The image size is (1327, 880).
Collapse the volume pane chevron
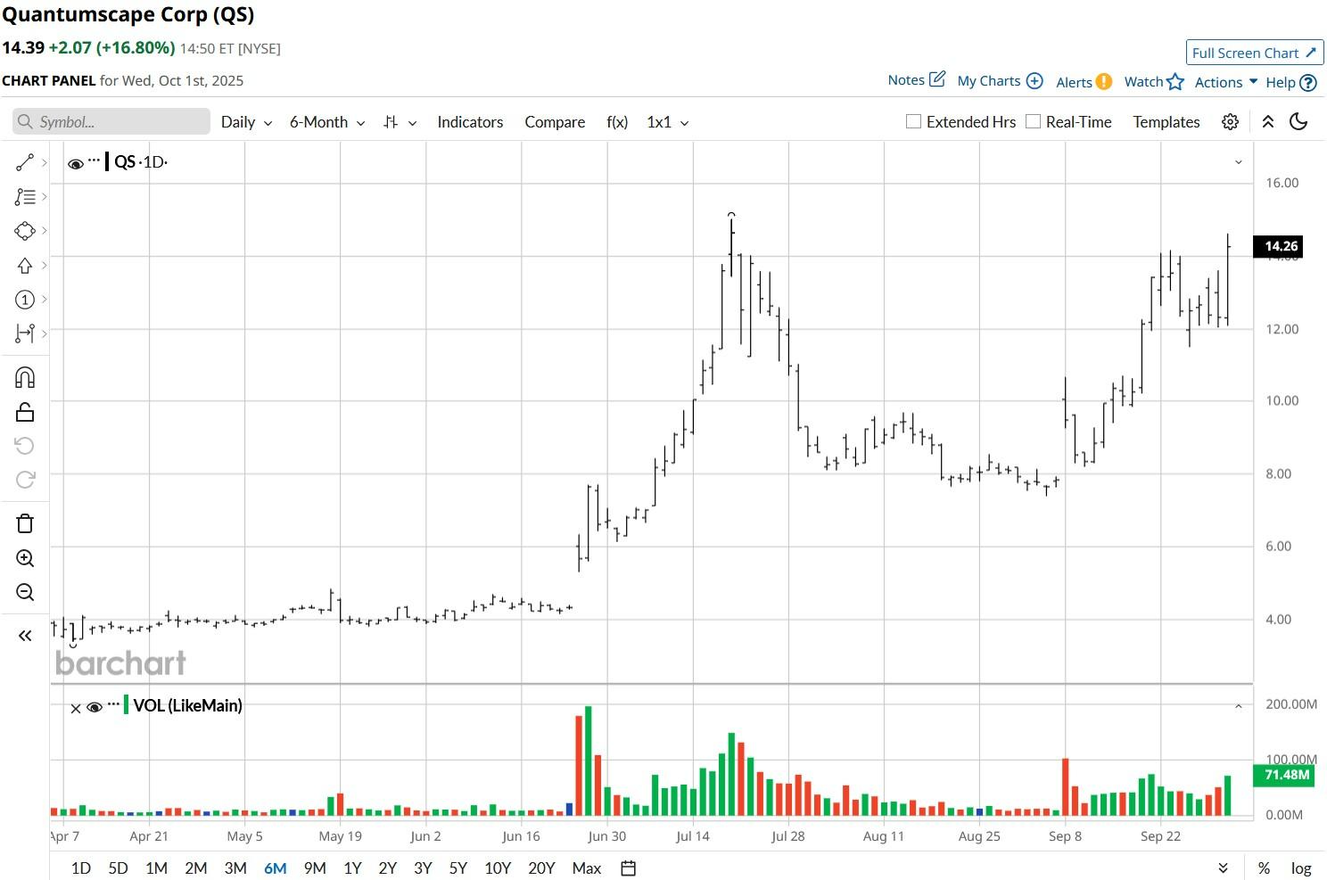click(1238, 707)
